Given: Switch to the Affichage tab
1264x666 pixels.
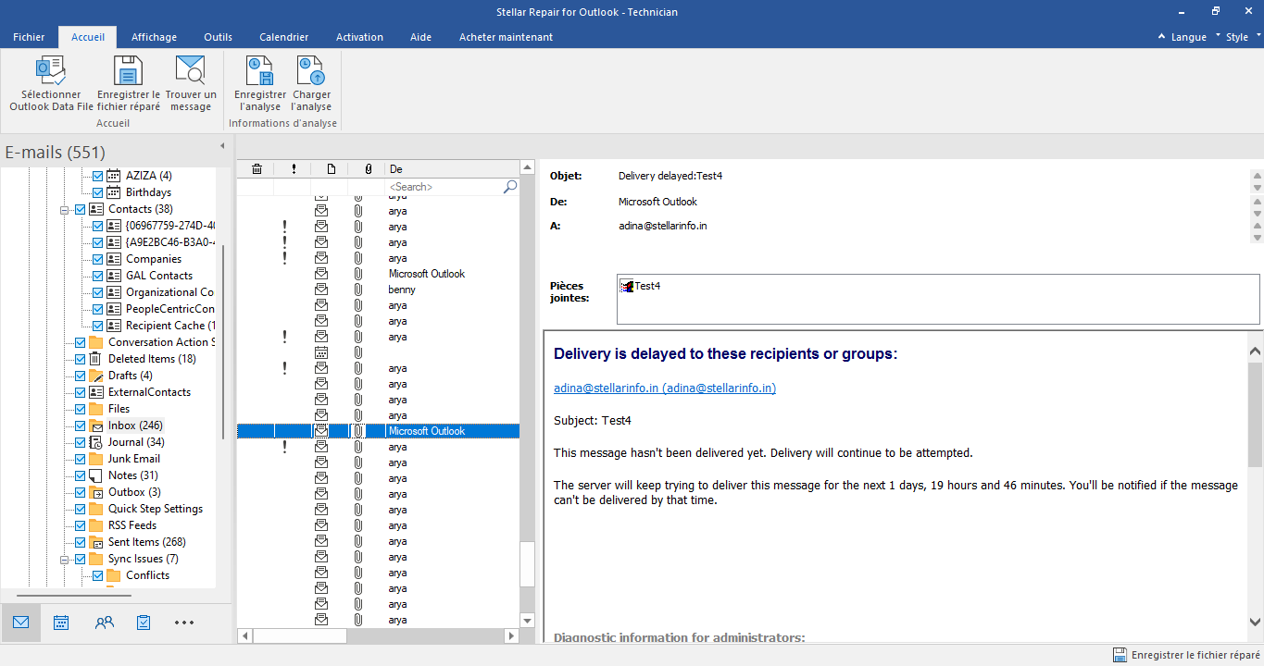Looking at the screenshot, I should click(x=154, y=37).
